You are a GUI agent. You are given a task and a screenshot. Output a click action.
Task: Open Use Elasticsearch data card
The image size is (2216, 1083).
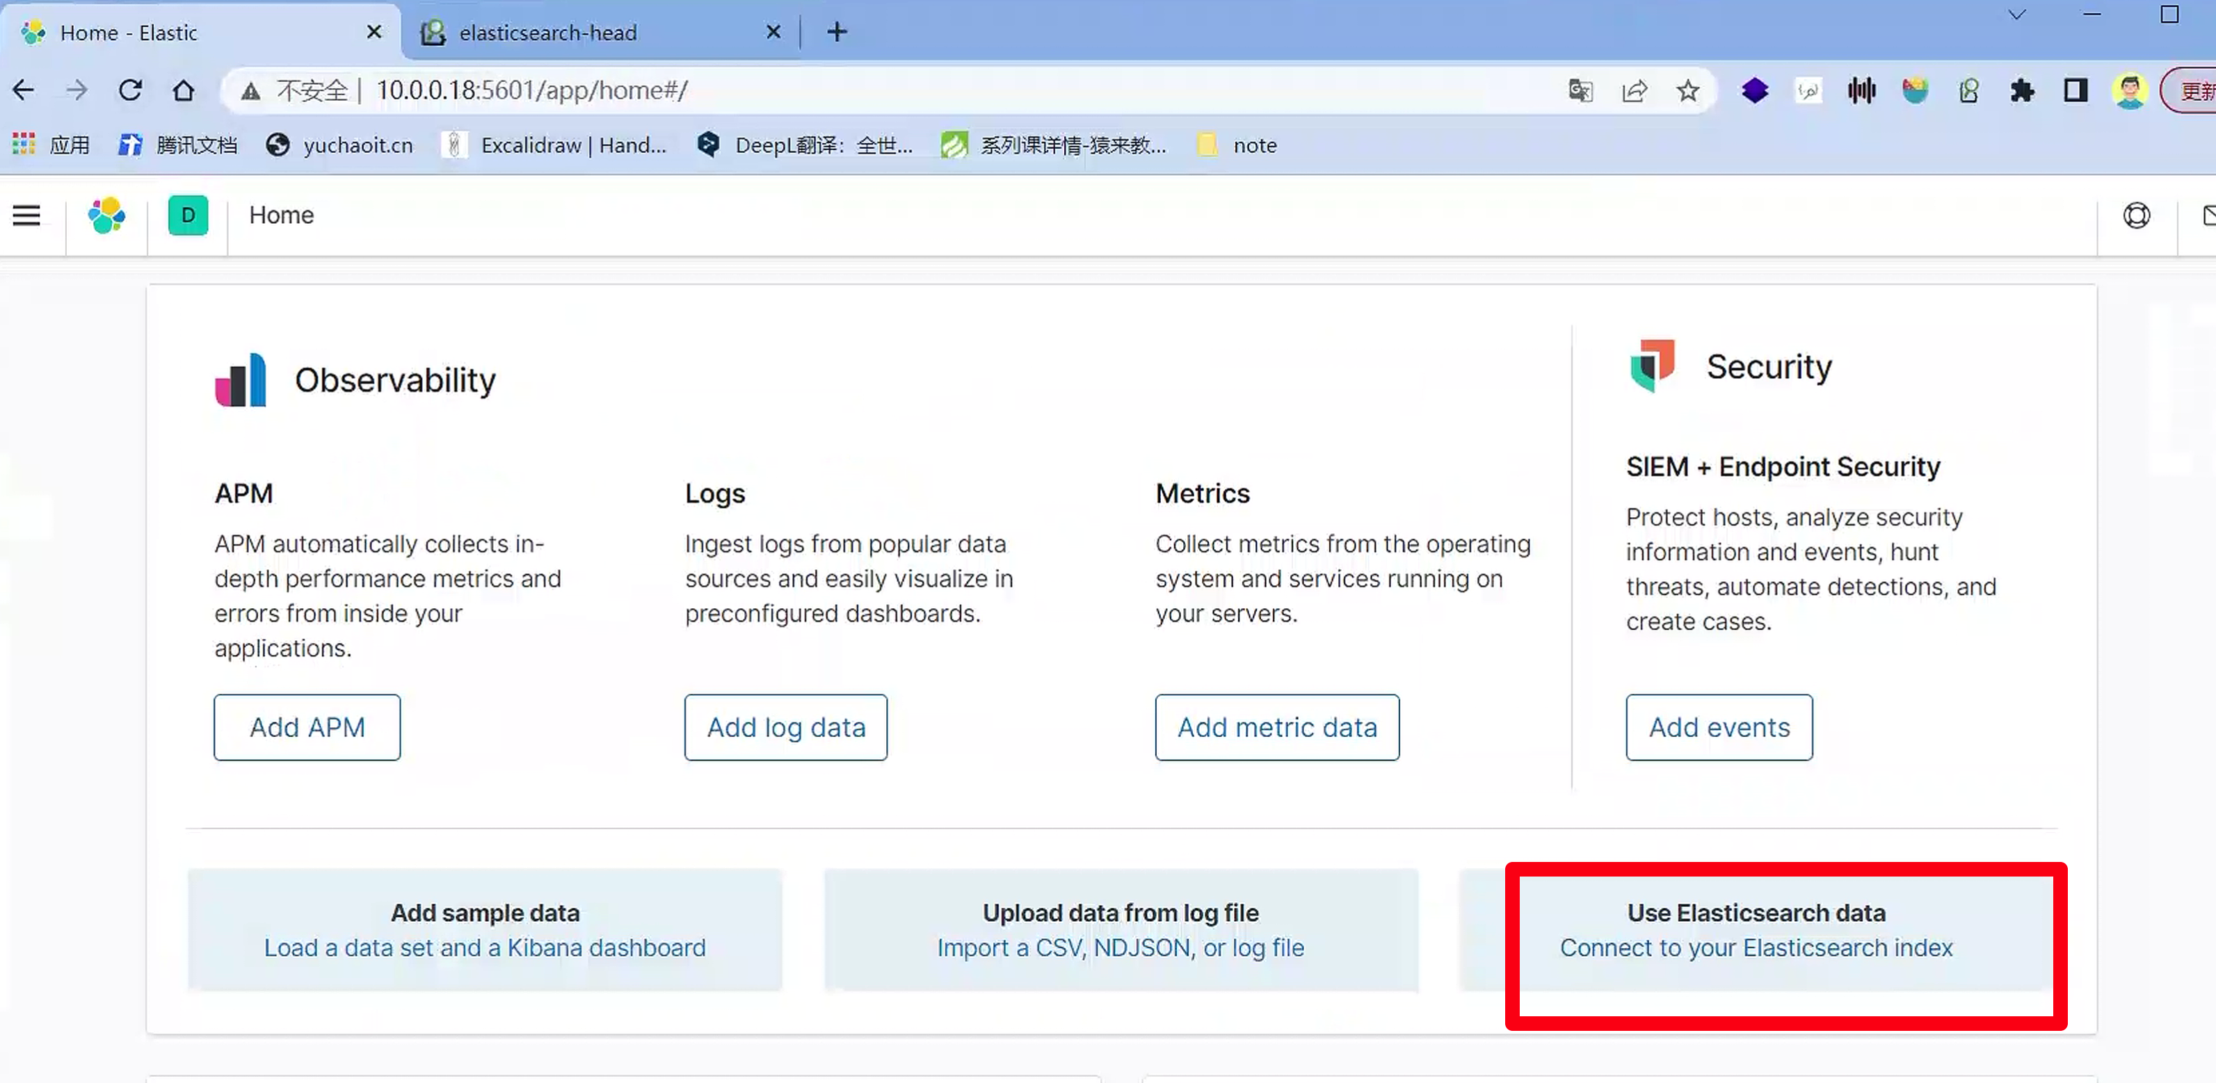pos(1756,930)
